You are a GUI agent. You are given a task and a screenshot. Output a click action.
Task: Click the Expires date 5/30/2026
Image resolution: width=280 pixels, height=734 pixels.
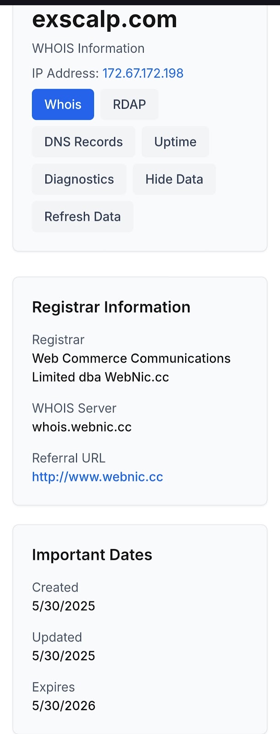[64, 706]
